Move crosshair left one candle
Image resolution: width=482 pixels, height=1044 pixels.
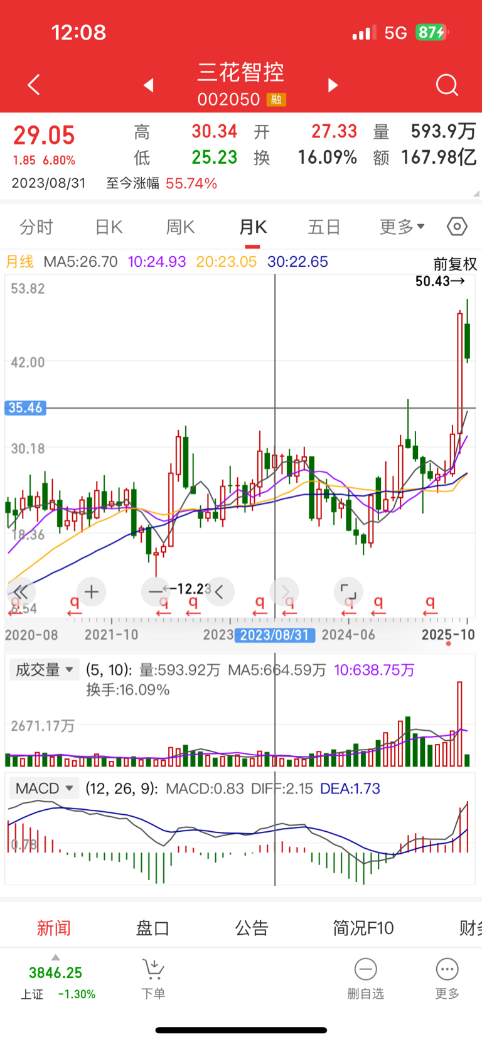click(x=220, y=591)
